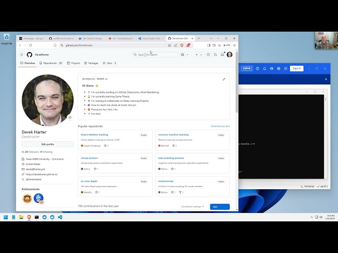Switch to the Homepage - Spring browser tab
Viewport: 338px width, 253px height.
[x=32, y=38]
